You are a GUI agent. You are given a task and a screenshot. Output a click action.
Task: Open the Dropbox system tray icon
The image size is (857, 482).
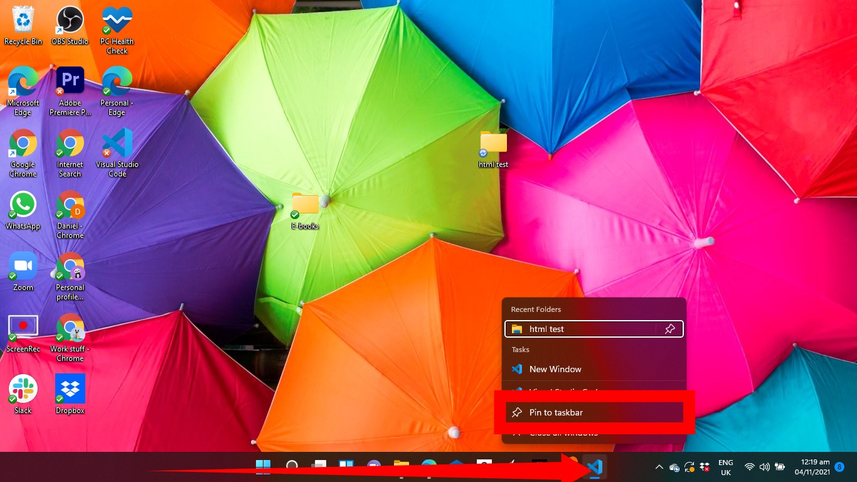tap(705, 467)
